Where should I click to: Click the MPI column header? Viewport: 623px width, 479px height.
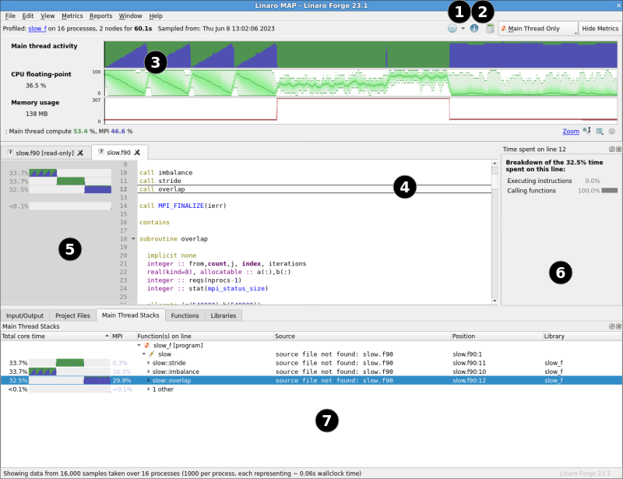coord(123,336)
